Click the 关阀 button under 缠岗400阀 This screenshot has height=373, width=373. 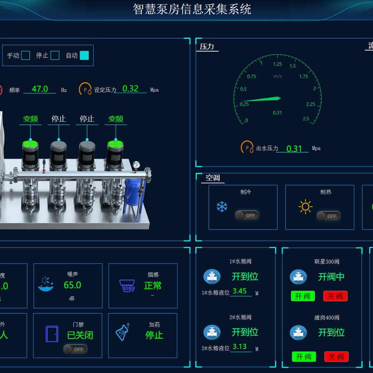pyautogui.click(x=336, y=357)
